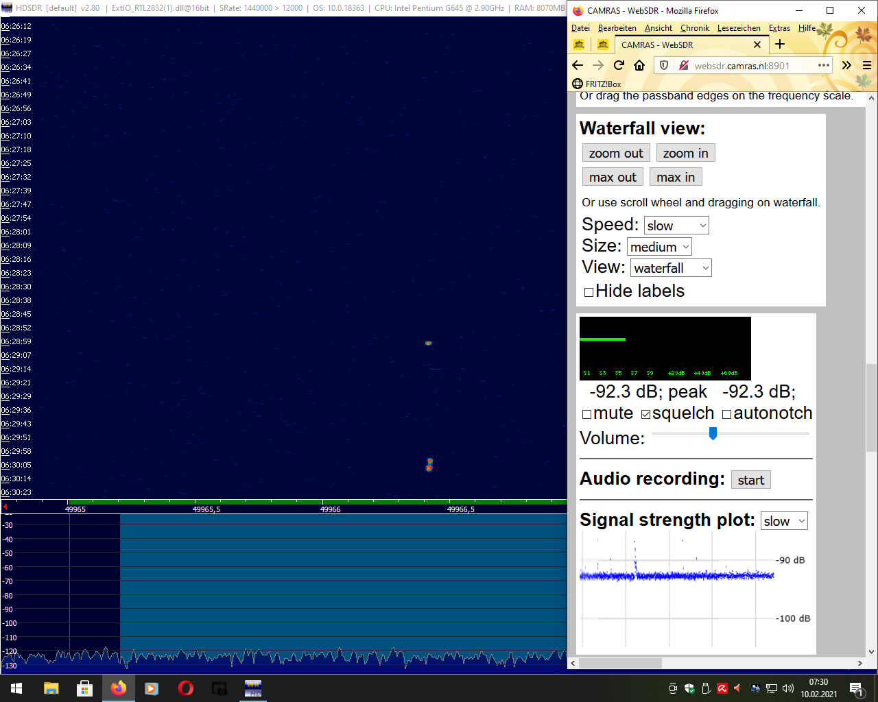This screenshot has height=702, width=878.
Task: Click the S-meter signal display
Action: click(x=665, y=348)
